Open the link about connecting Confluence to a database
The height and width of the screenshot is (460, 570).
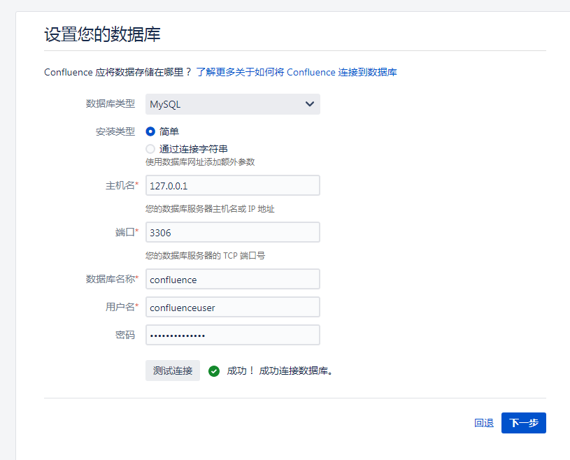pyautogui.click(x=296, y=72)
